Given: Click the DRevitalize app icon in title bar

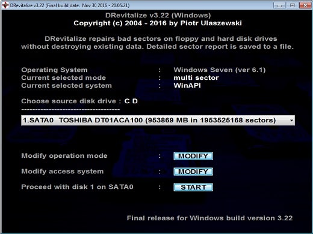Looking at the screenshot, I should click(x=5, y=5).
